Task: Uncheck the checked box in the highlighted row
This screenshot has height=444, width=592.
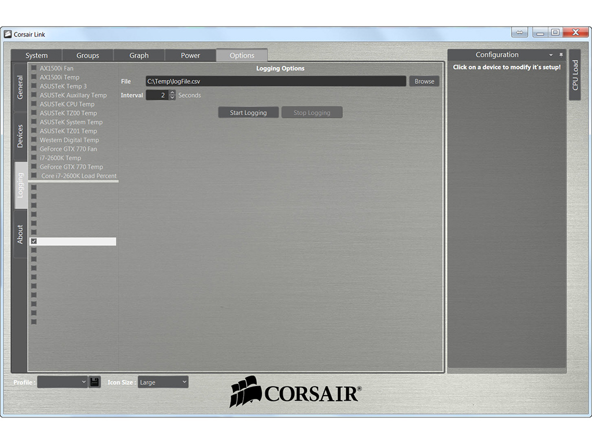Action: tap(34, 241)
